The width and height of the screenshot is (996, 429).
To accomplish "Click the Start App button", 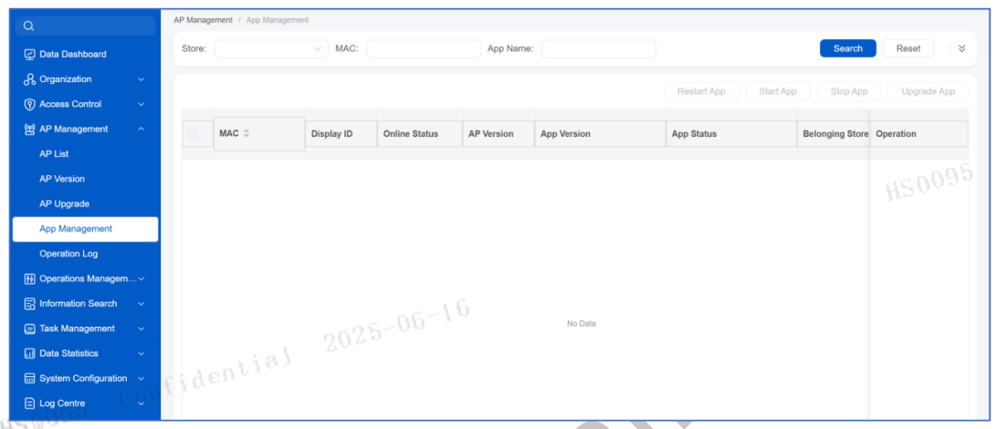I will [778, 91].
